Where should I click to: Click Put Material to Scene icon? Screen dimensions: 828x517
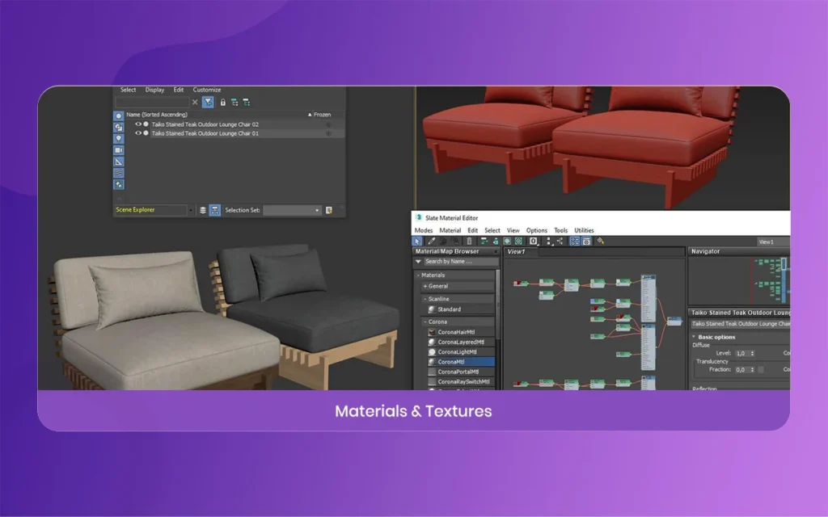click(444, 241)
